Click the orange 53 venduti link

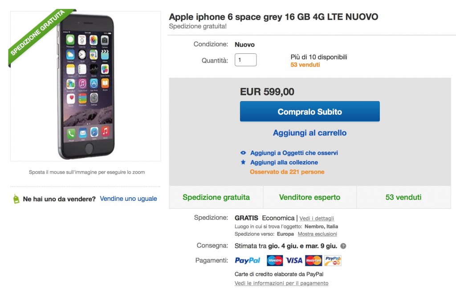point(305,65)
